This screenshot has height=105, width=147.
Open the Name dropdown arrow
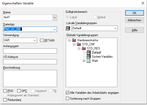coord(55,18)
